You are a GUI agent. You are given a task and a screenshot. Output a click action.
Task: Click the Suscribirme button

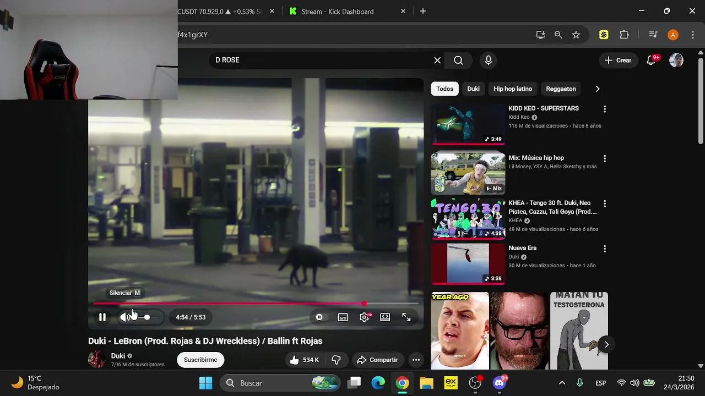(200, 360)
